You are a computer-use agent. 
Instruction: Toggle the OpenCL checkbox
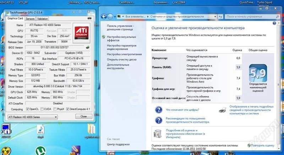pos(28,109)
